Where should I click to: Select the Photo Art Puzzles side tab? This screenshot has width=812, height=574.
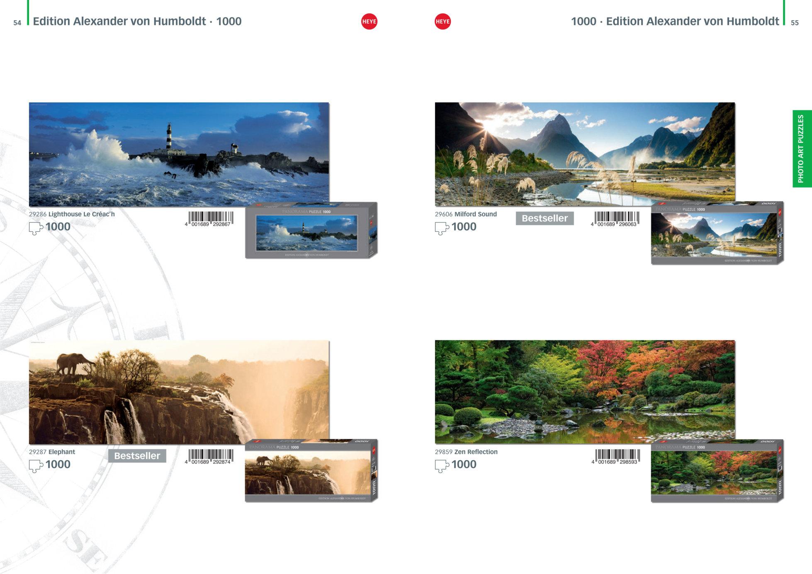[801, 148]
